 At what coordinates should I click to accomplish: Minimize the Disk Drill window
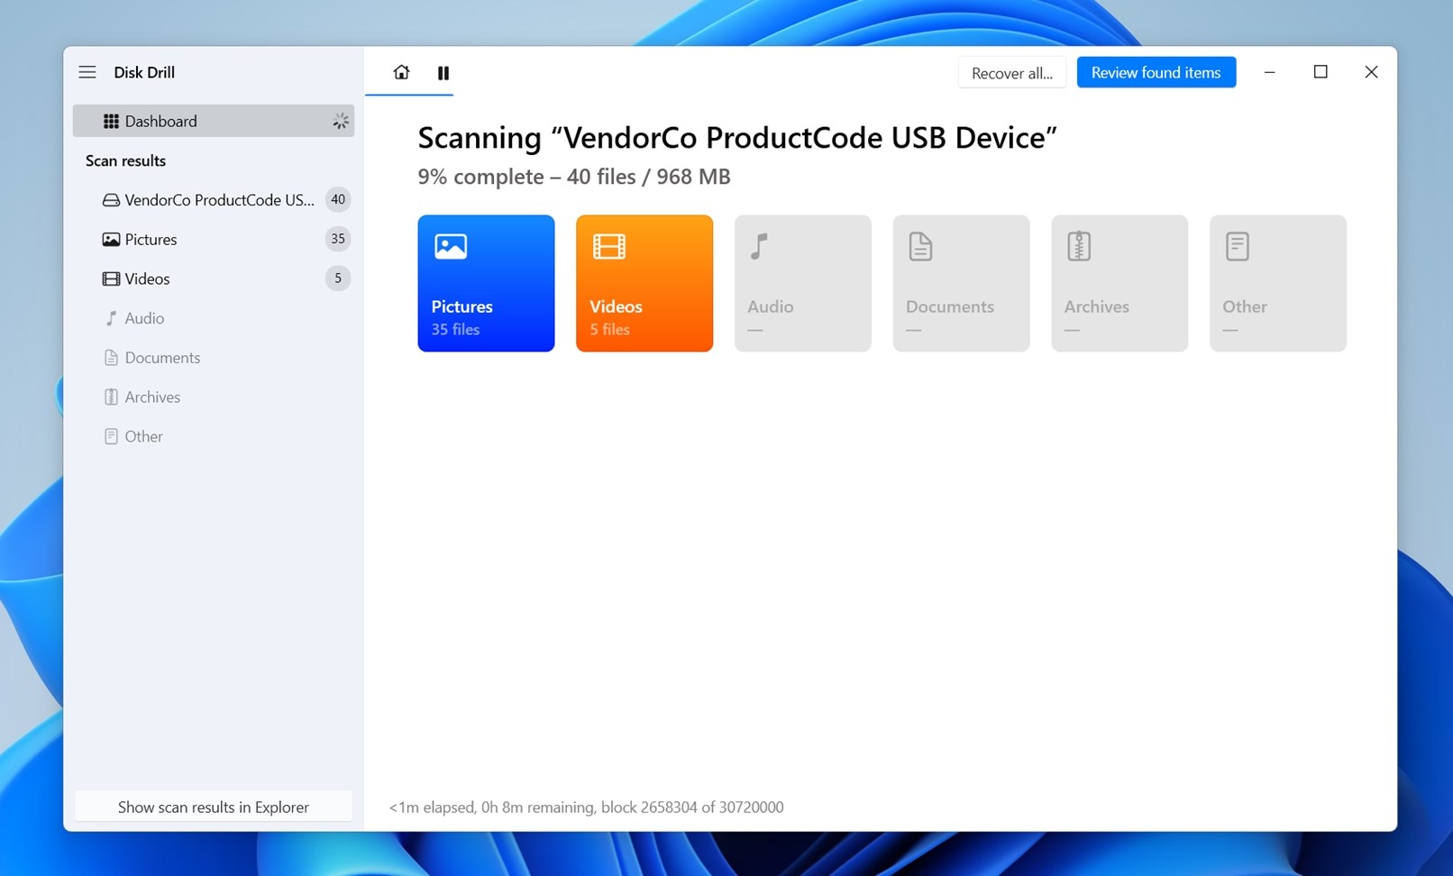[1269, 72]
